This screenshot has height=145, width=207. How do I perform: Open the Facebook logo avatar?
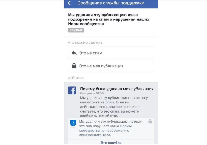point(72,90)
